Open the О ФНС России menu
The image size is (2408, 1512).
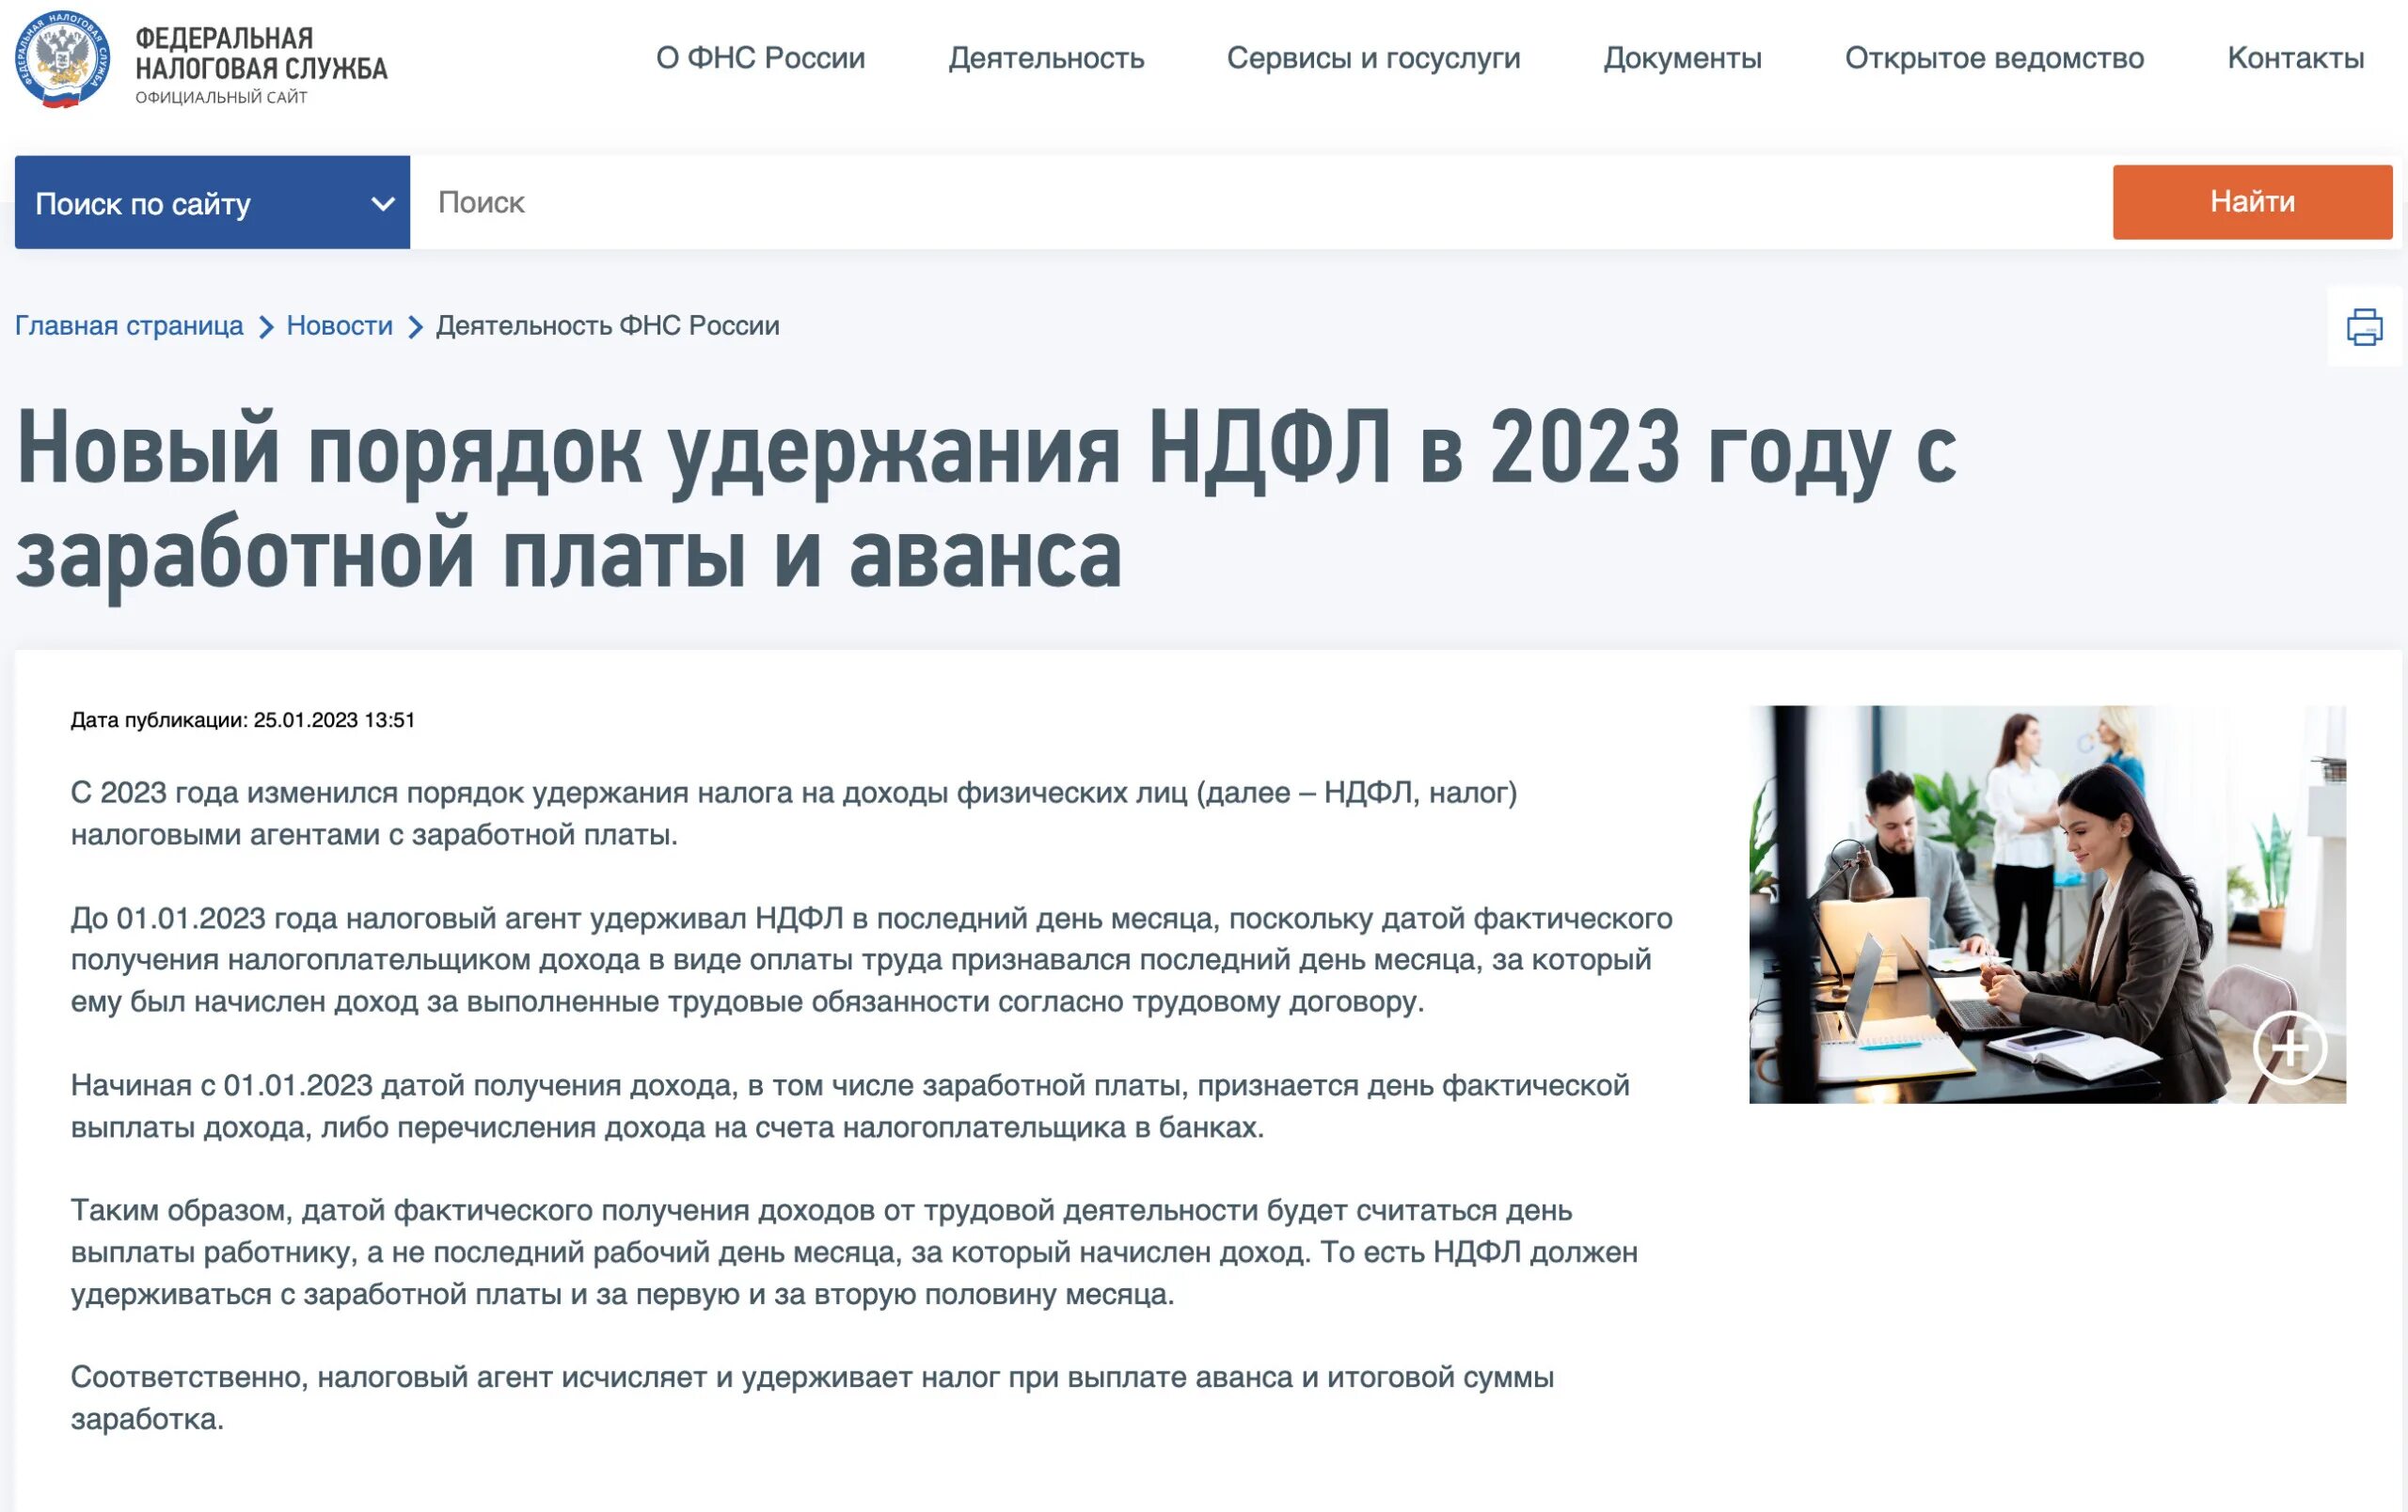click(x=760, y=58)
